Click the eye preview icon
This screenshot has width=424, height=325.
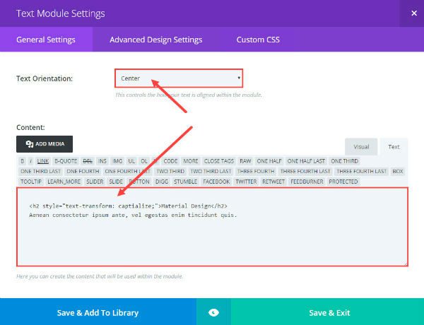(213, 312)
